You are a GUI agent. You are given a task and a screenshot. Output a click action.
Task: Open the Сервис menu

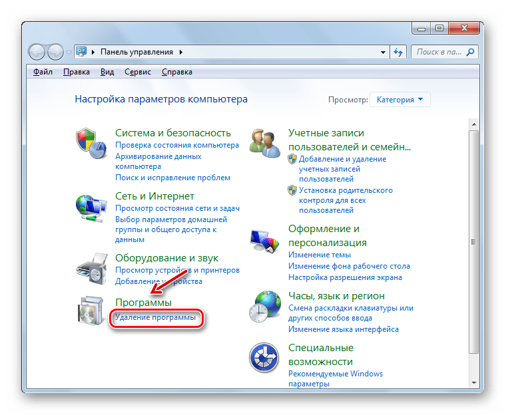click(138, 72)
